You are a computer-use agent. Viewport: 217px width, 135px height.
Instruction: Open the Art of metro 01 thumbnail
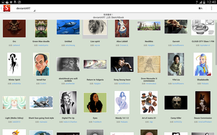click(149, 103)
